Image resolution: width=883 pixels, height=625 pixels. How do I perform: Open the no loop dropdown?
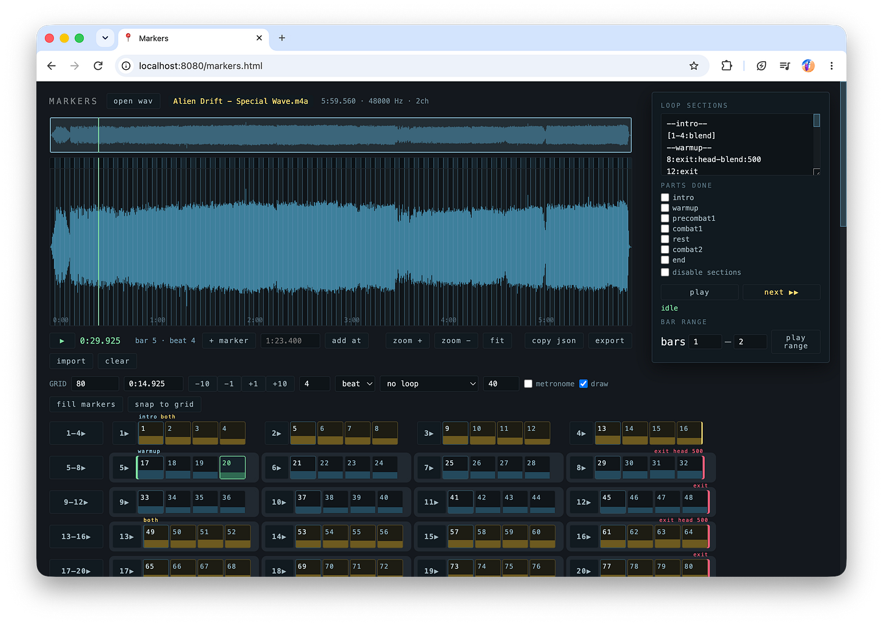point(429,384)
